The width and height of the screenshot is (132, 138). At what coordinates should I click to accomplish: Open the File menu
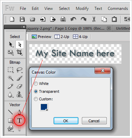coord(23,9)
